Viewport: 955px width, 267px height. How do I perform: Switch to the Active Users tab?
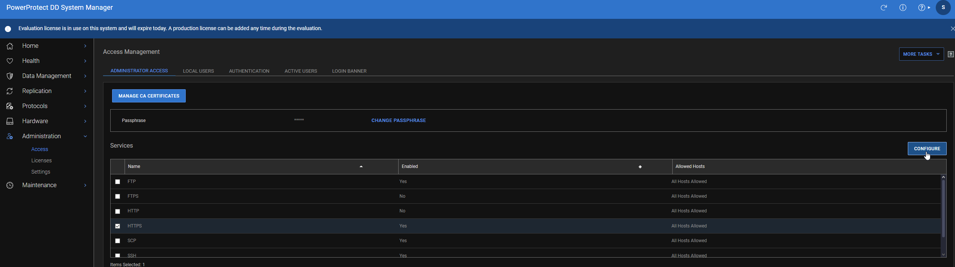[301, 71]
